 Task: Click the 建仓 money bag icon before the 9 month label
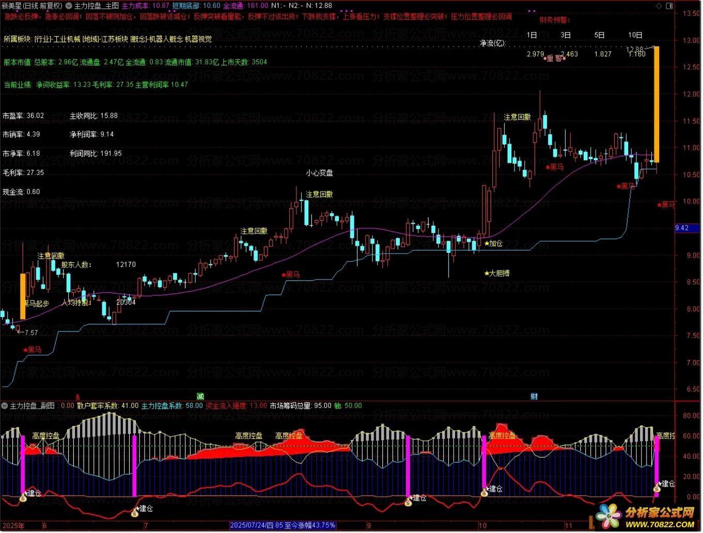click(408, 501)
